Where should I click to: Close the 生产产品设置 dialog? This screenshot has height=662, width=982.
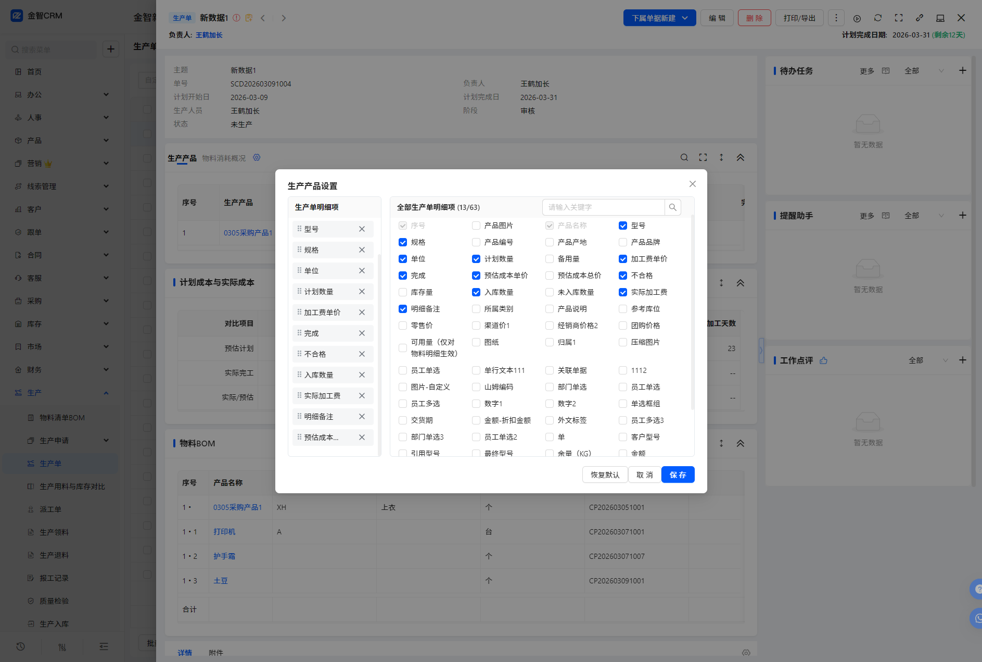click(x=692, y=184)
